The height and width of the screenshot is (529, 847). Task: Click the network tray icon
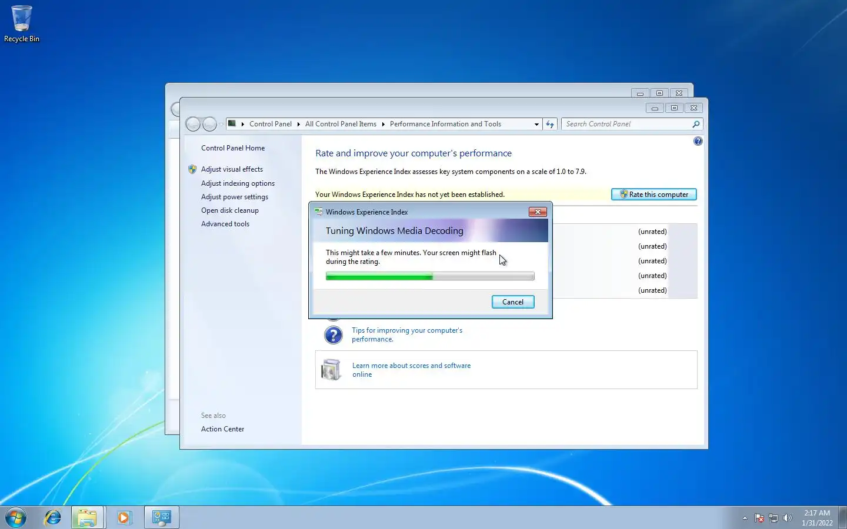773,518
